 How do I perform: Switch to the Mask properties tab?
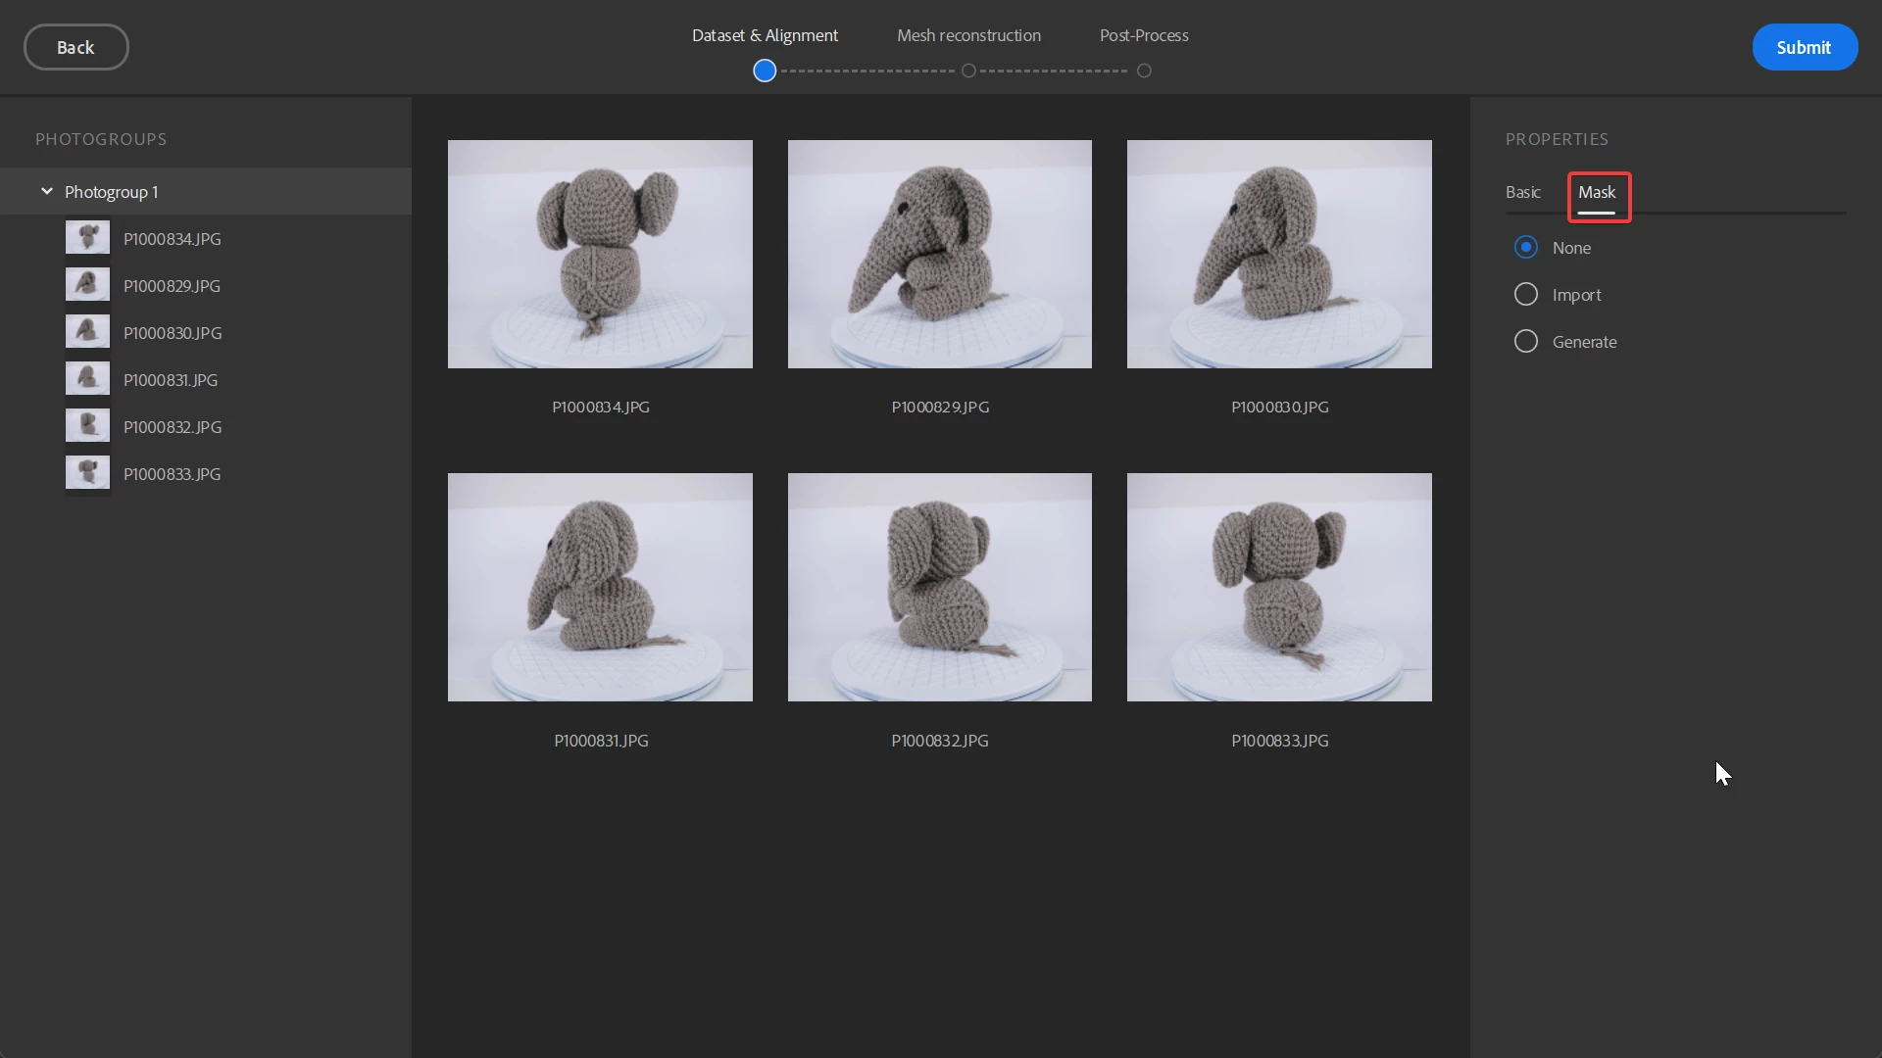click(x=1597, y=193)
